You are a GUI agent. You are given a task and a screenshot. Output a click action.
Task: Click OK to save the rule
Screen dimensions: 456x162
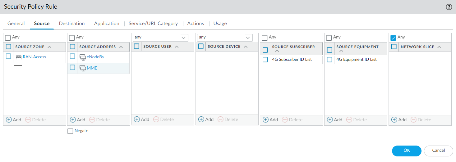click(x=407, y=151)
